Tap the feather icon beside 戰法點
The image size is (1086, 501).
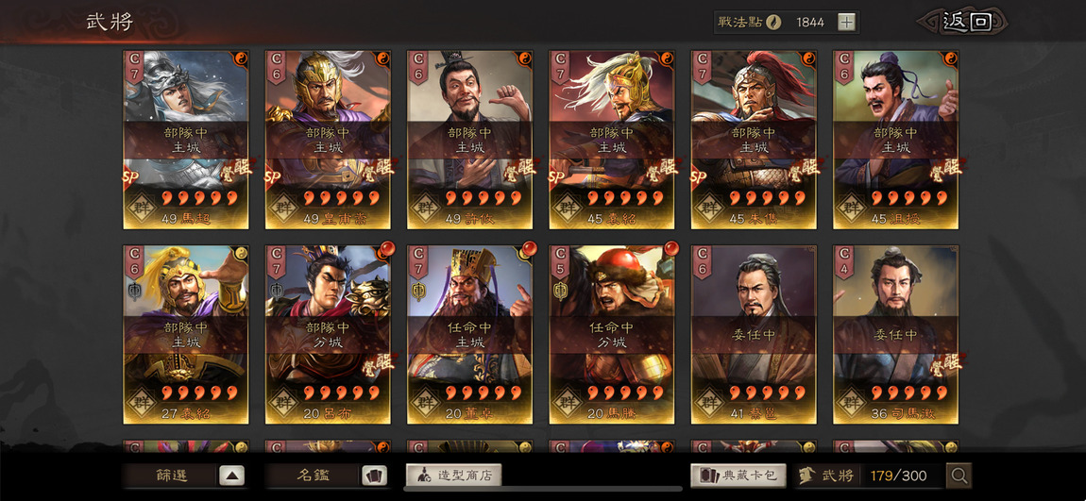coord(772,22)
